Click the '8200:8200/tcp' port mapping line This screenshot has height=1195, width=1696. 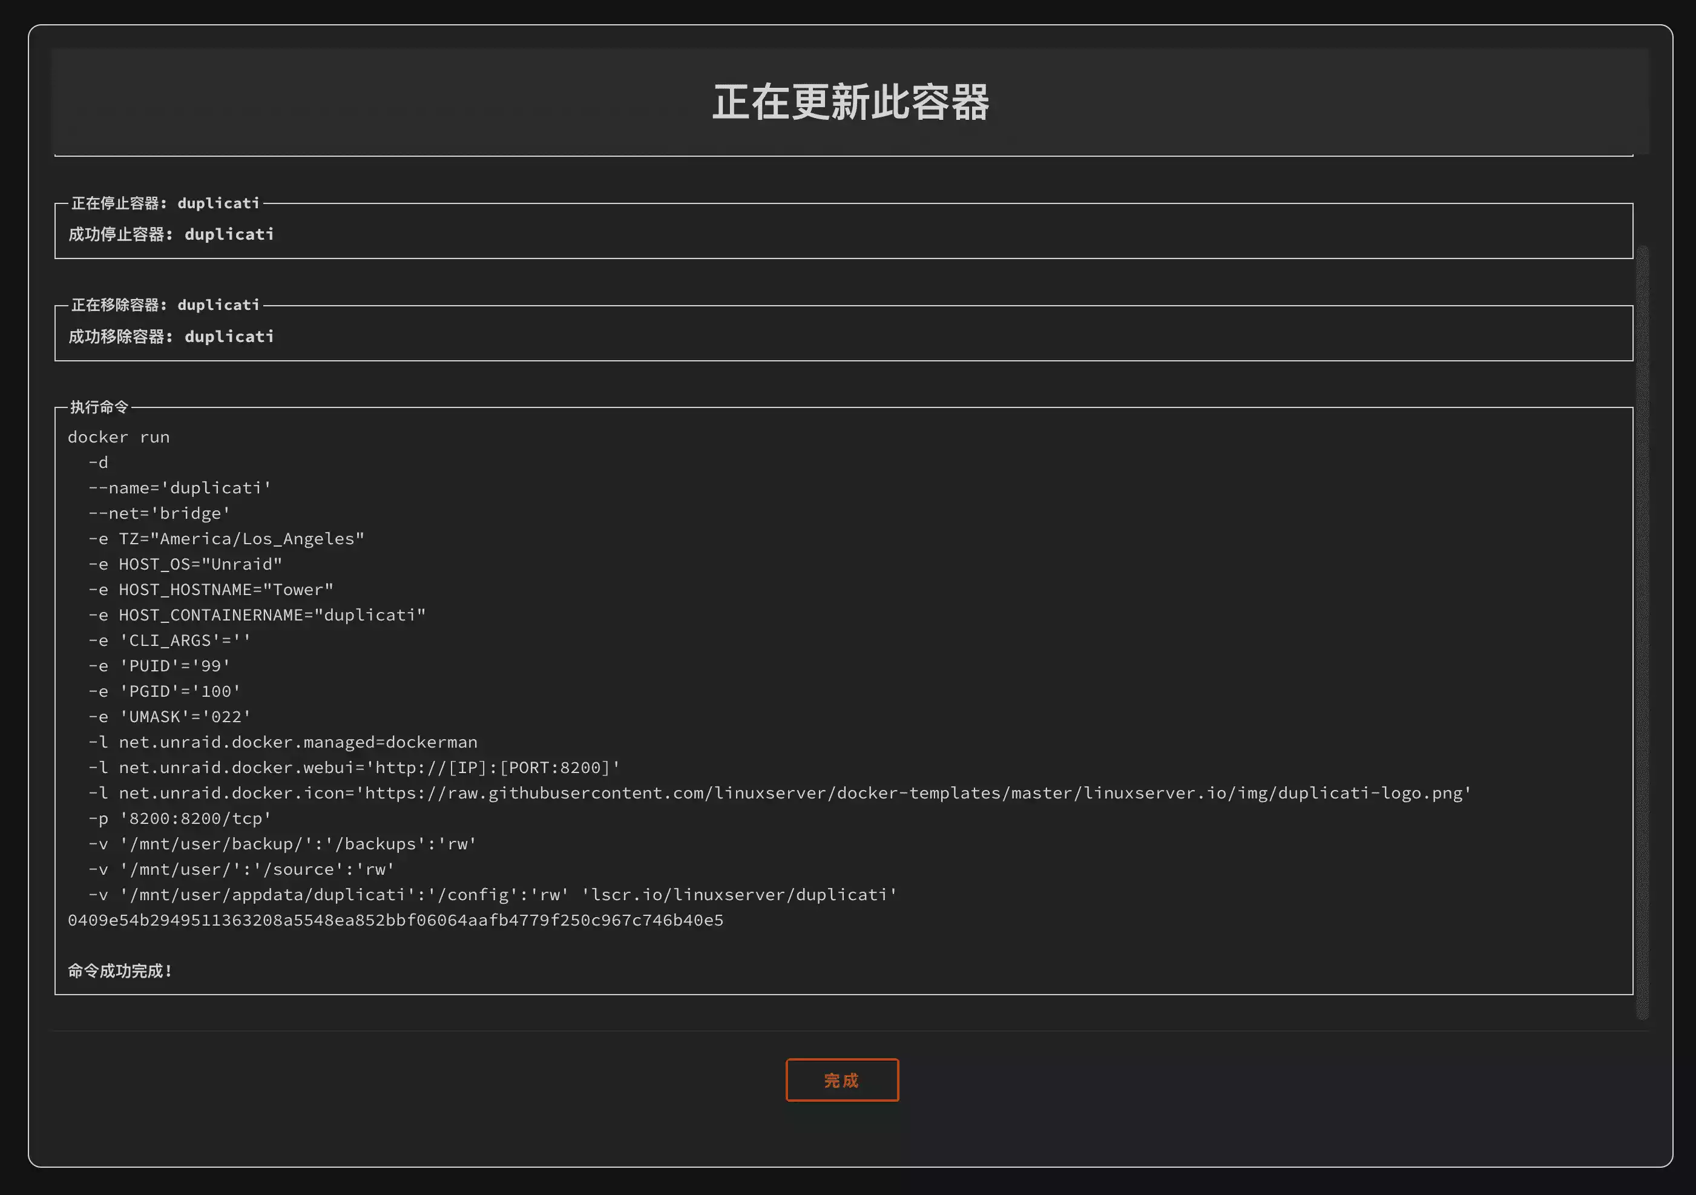180,819
